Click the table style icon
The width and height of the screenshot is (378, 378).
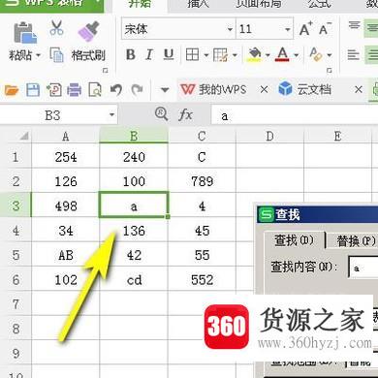[x=220, y=55]
